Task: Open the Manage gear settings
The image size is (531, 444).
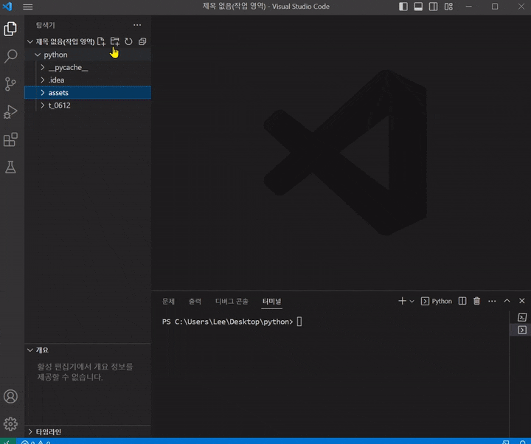Action: point(10,424)
